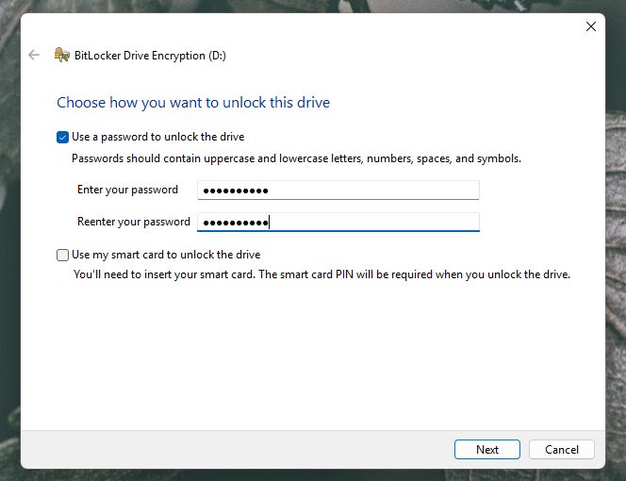Viewport: 626px width, 481px height.
Task: Click the 'Reenter your password' label
Action: [x=133, y=222]
